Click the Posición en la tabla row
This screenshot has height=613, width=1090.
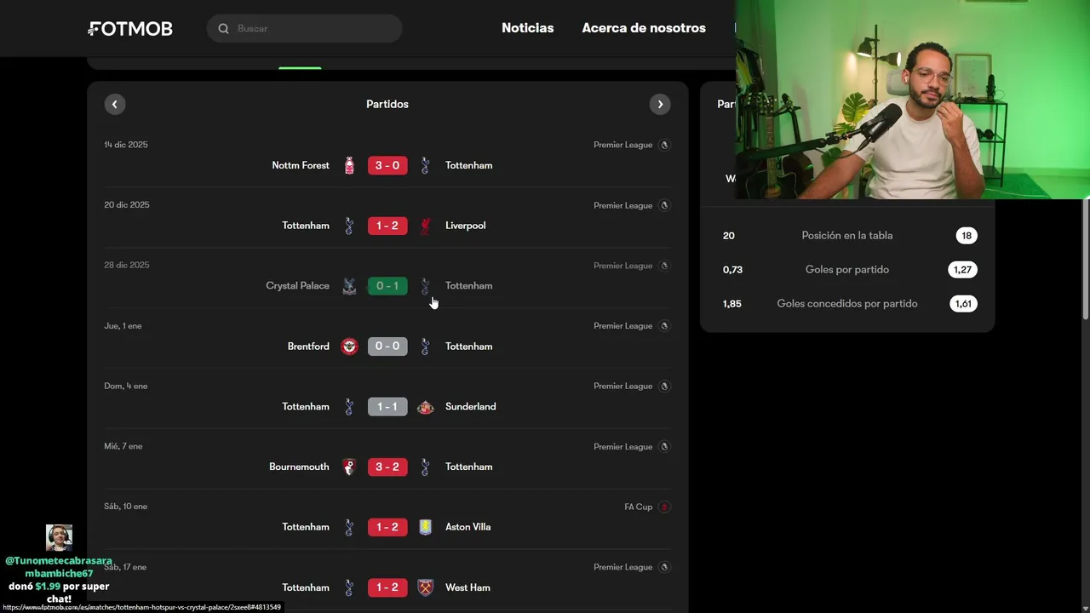(x=847, y=236)
